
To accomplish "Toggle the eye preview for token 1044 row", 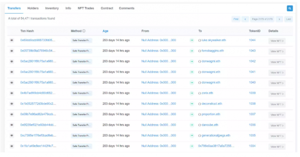I will point(12,40).
